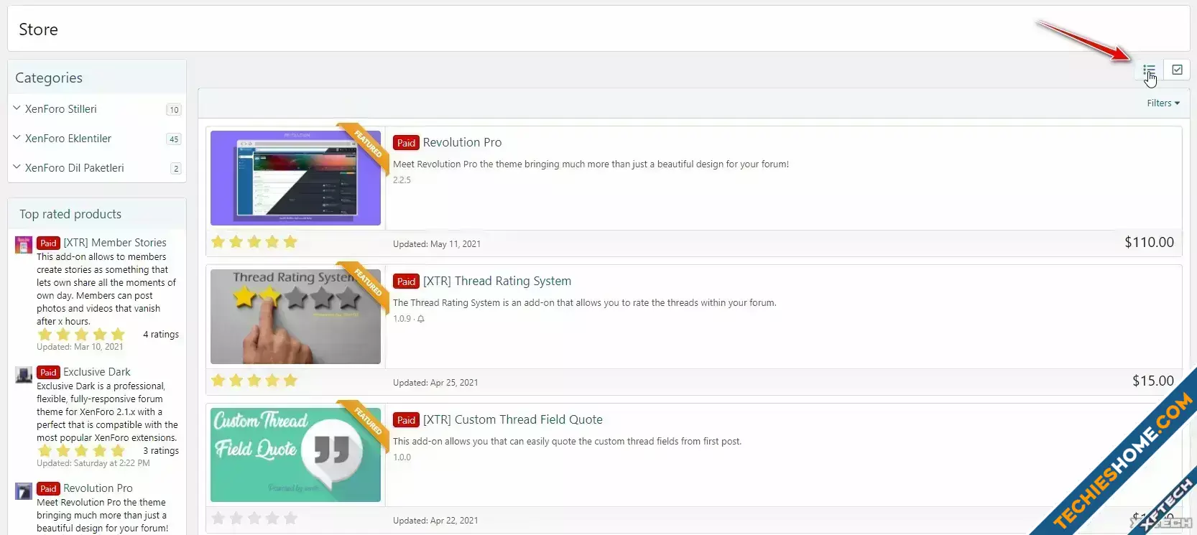
Task: Click 'Updated: Mar 10, 2021' text
Action: [80, 347]
